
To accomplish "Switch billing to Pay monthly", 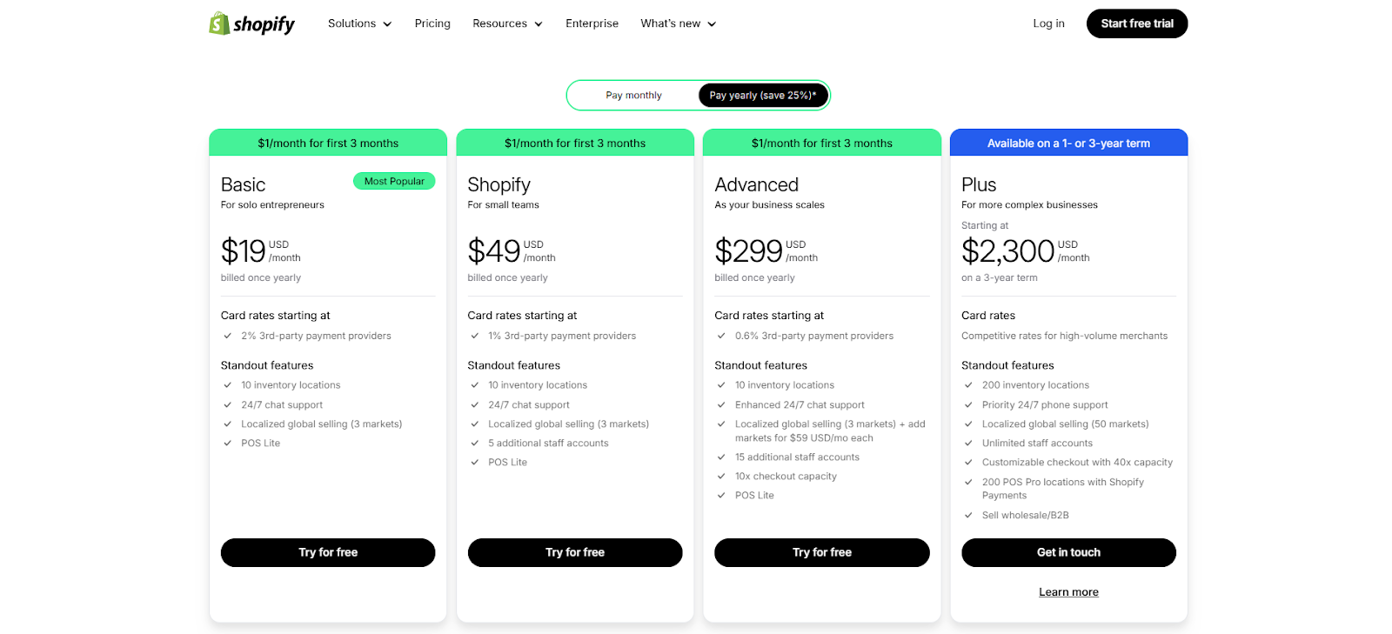I will point(633,96).
